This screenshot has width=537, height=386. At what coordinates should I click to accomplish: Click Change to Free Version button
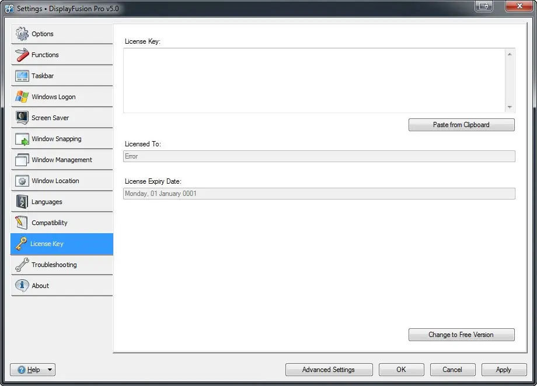click(461, 335)
